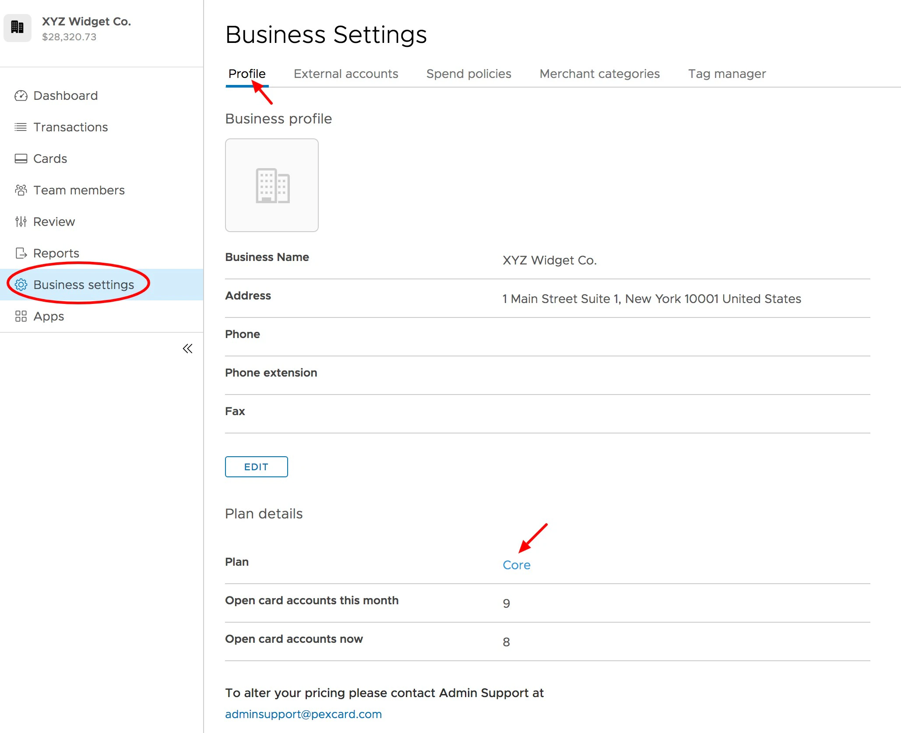Click adminsupport@pexcard.com email link
The height and width of the screenshot is (733, 901).
pyautogui.click(x=303, y=714)
